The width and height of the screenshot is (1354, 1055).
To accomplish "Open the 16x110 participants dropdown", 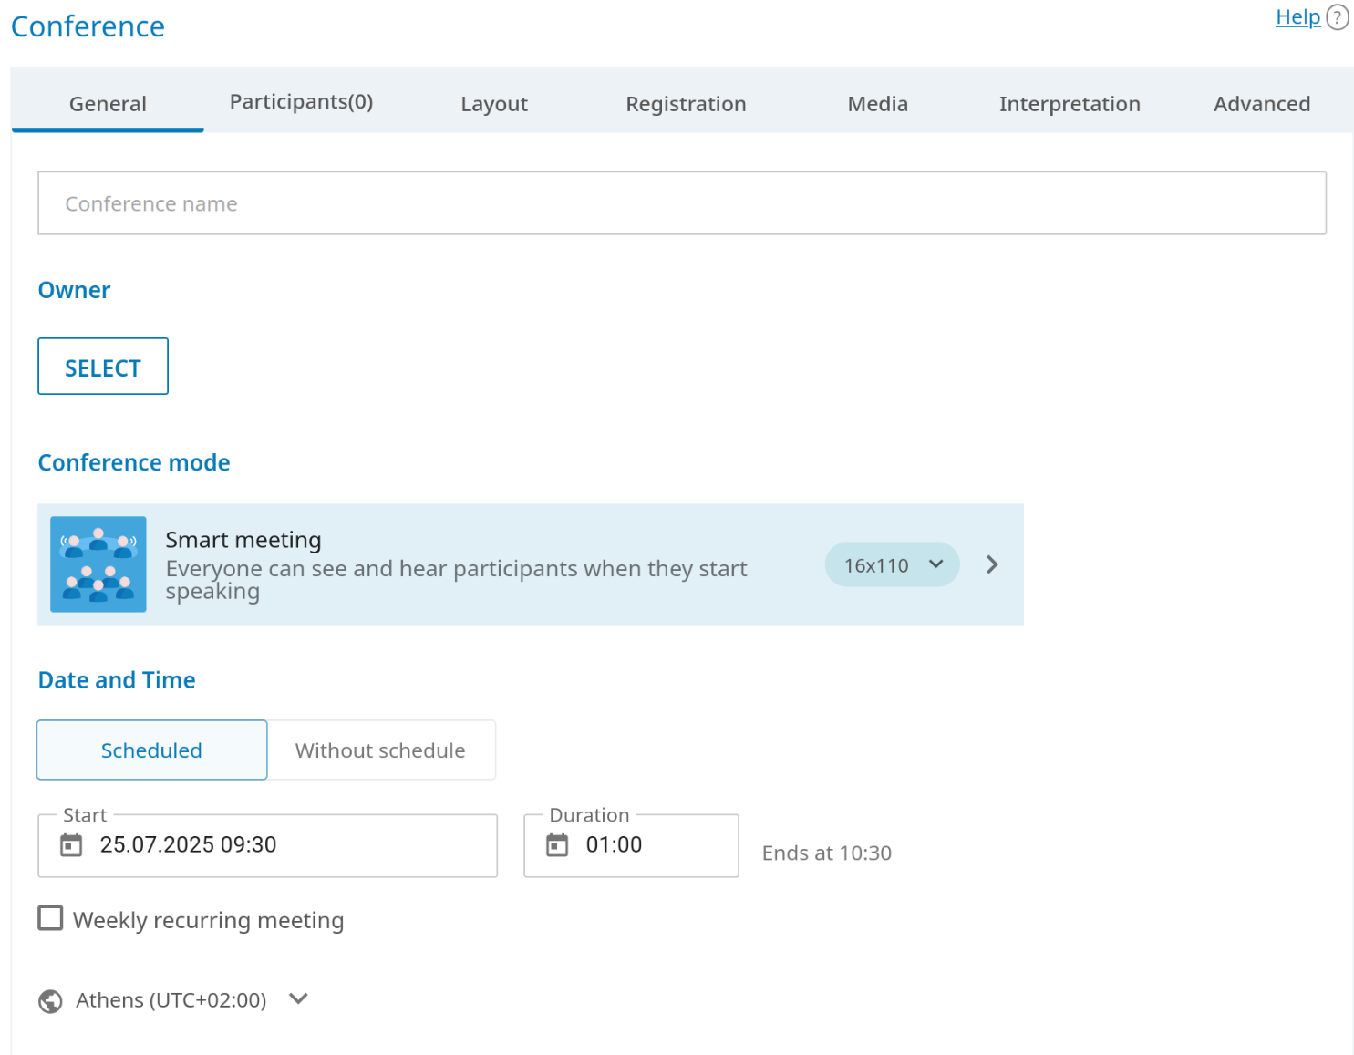I will (892, 565).
